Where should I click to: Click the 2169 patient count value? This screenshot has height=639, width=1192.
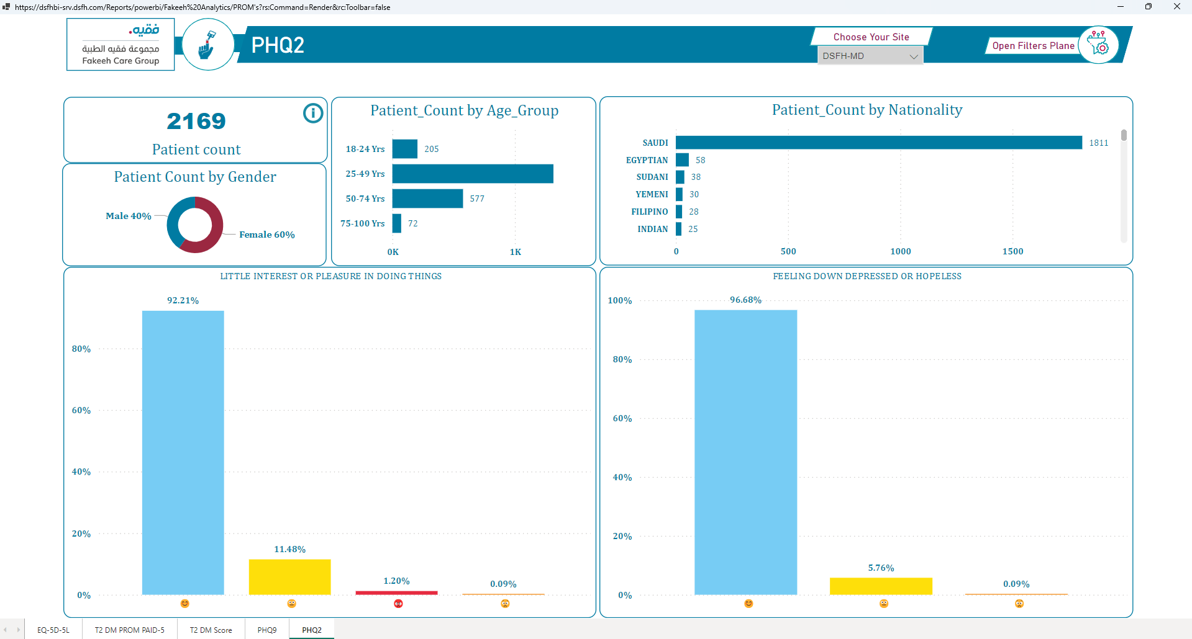click(x=196, y=121)
